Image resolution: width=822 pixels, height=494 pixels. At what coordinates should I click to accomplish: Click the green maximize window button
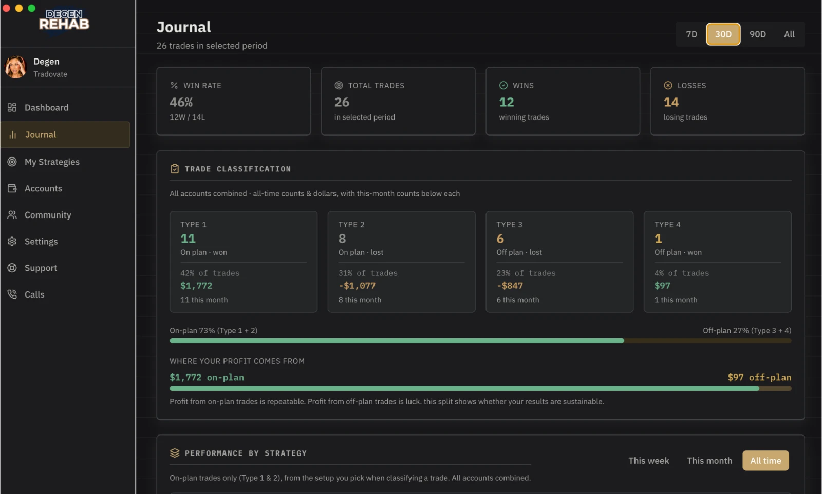(31, 8)
